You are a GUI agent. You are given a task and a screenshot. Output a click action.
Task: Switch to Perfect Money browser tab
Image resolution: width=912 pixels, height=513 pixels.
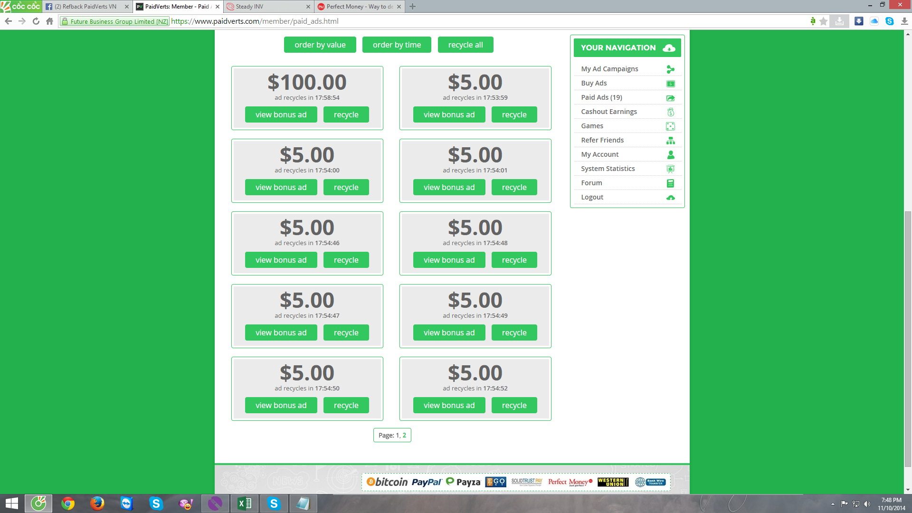[356, 7]
